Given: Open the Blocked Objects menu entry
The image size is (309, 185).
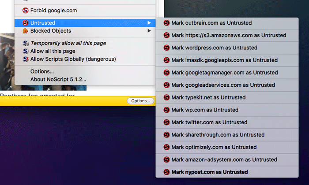Looking at the screenshot, I should tap(85, 31).
